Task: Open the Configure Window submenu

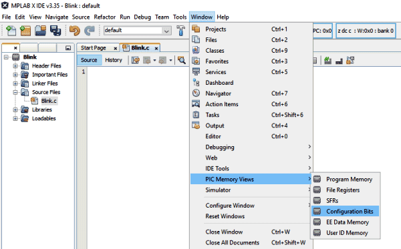Action: click(x=251, y=206)
